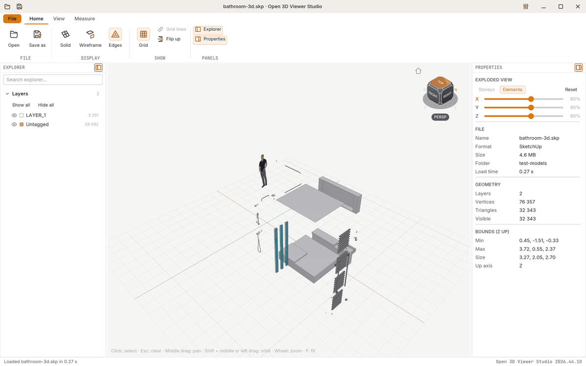Toggle the PERSP projection button
This screenshot has width=586, height=366.
click(x=440, y=117)
